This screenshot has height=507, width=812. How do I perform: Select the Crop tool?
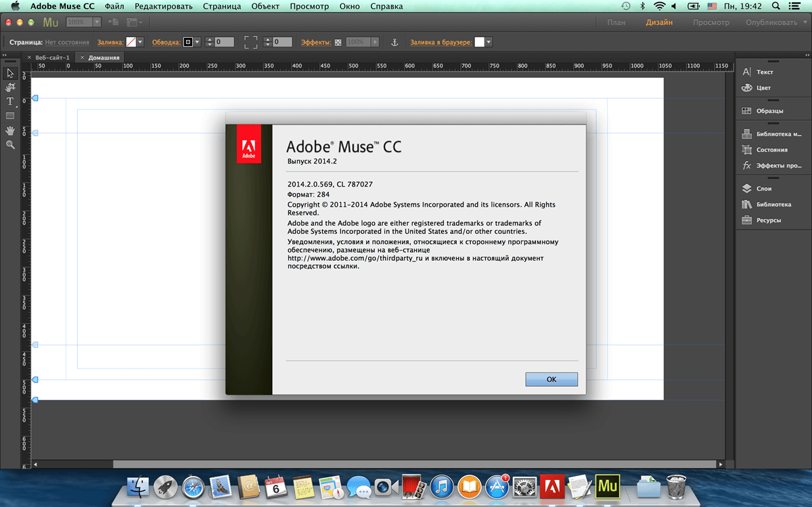click(x=10, y=87)
